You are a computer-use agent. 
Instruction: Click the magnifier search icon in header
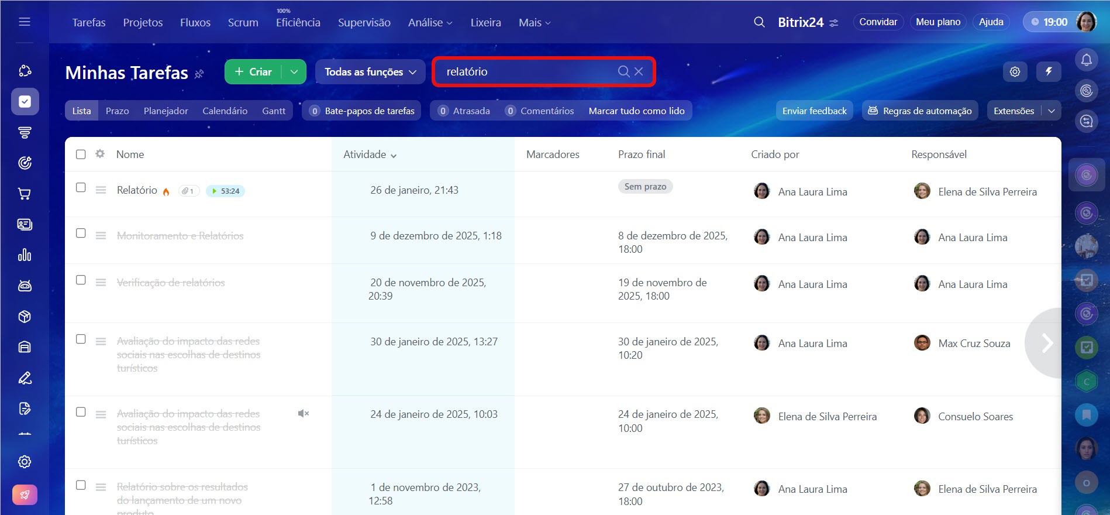point(759,22)
